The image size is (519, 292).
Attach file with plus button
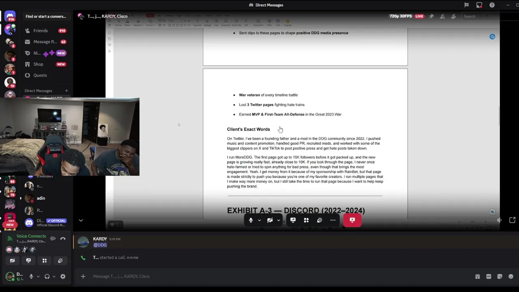coord(83,277)
